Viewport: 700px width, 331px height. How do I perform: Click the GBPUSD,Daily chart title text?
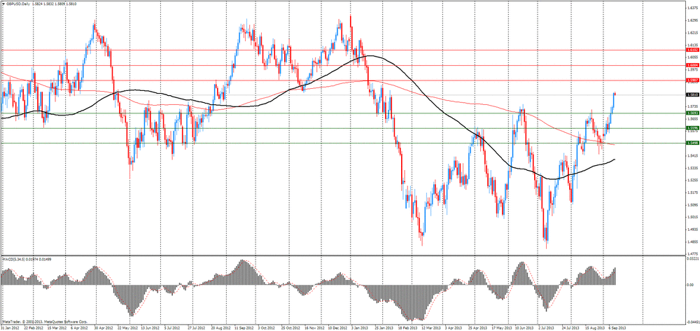18,4
